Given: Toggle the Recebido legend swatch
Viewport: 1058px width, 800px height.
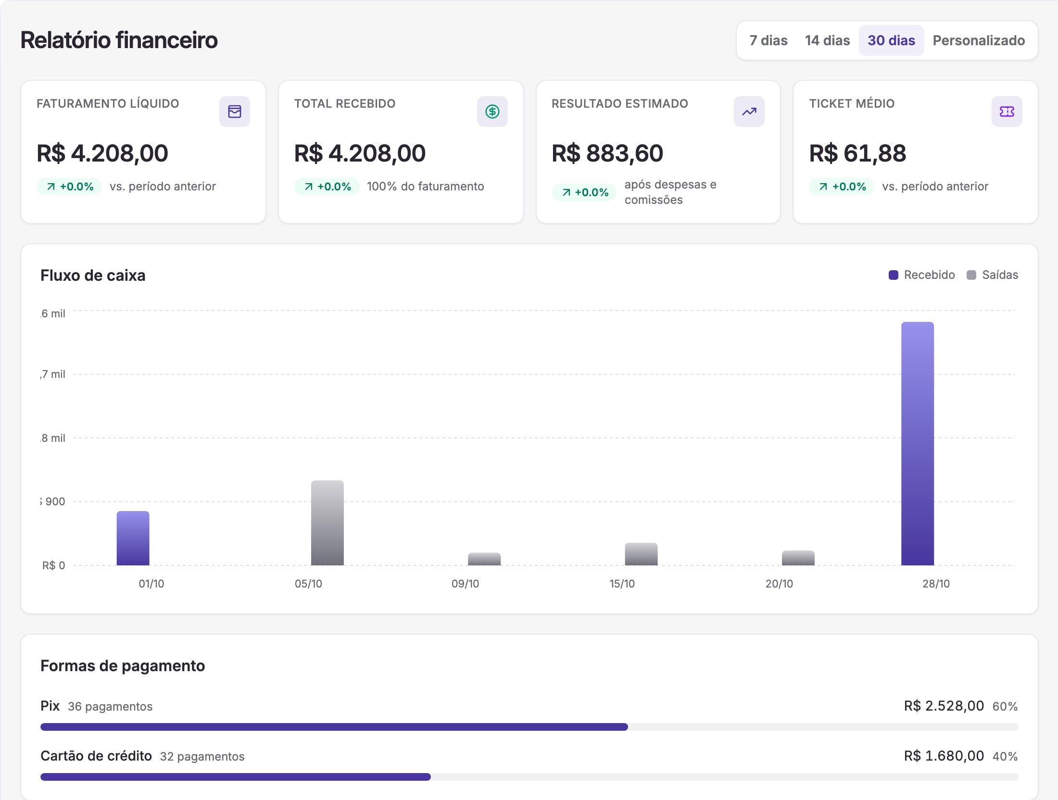Looking at the screenshot, I should coord(893,275).
